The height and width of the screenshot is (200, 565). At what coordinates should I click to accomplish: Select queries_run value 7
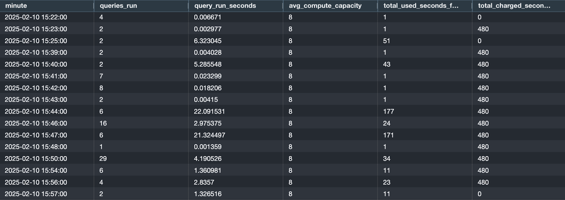(101, 76)
